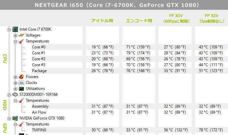Click Core #3 value 44 °C (111 °F)
Image resolution: width=228 pixels, height=135 pixels.
click(211, 65)
